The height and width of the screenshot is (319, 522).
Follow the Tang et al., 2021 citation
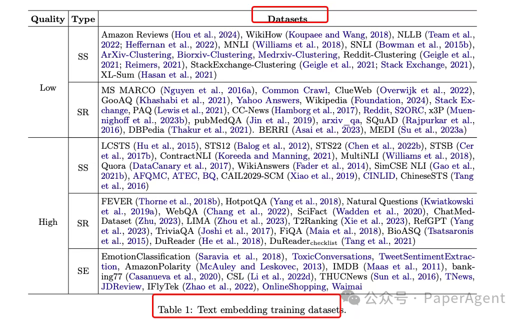[378, 241]
